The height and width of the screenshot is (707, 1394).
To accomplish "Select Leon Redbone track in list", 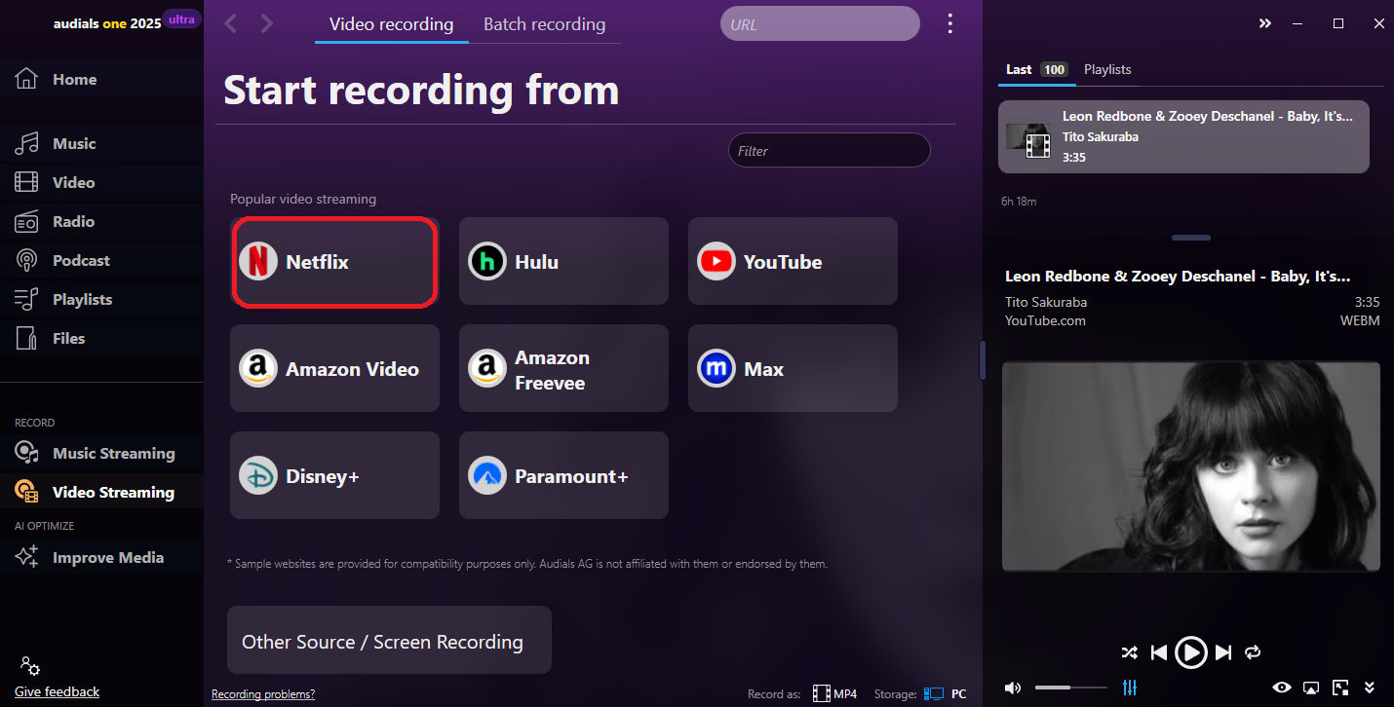I will click(x=1183, y=136).
